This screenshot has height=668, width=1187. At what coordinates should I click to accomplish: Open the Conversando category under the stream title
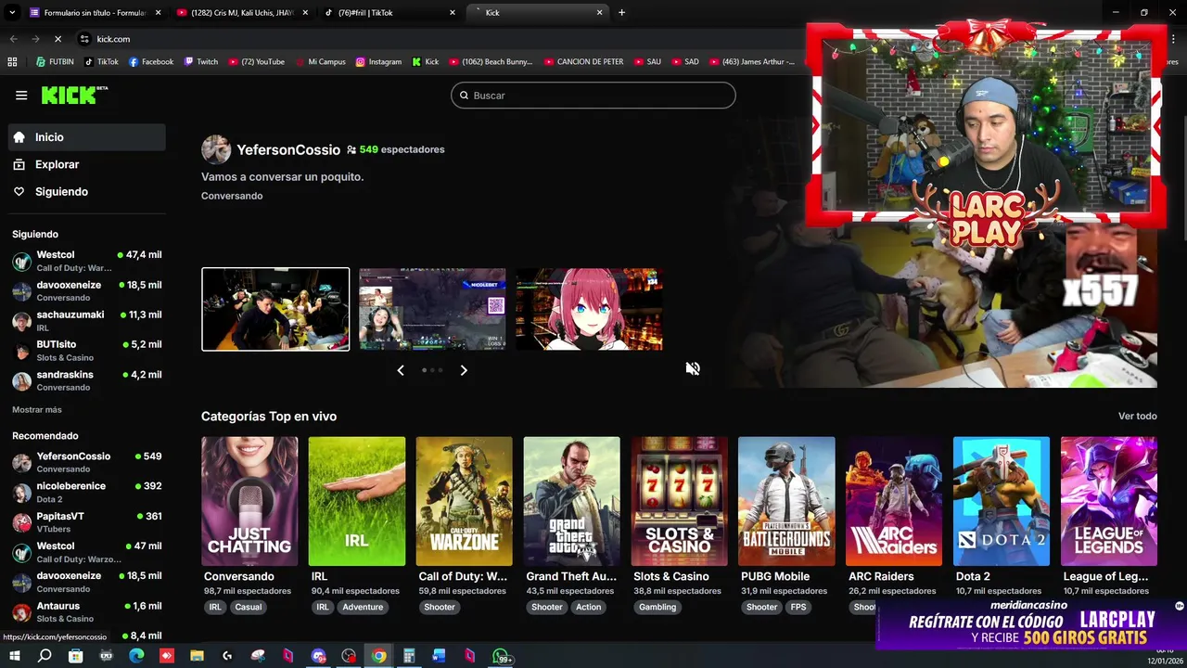coord(232,196)
